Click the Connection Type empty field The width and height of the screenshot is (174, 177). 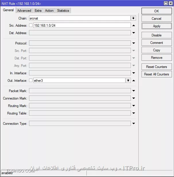point(80,123)
